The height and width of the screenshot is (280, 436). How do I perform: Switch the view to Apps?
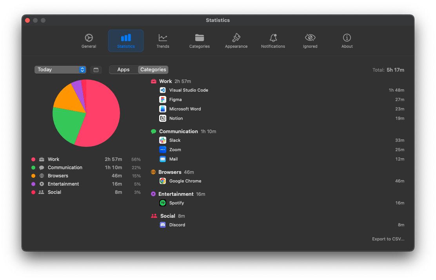[x=124, y=70]
